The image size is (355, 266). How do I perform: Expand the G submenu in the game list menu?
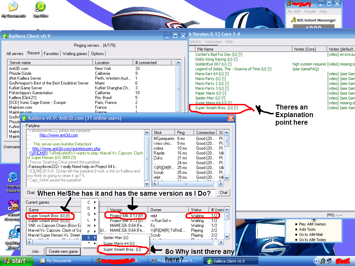tap(89, 214)
